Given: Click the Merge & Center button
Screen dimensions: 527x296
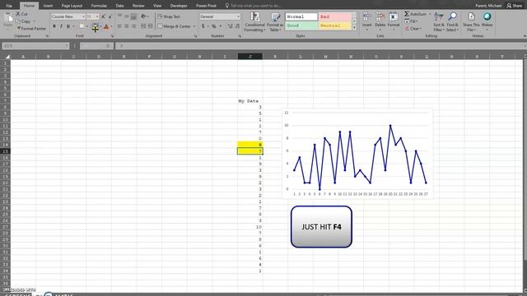Looking at the screenshot, I should (x=175, y=26).
